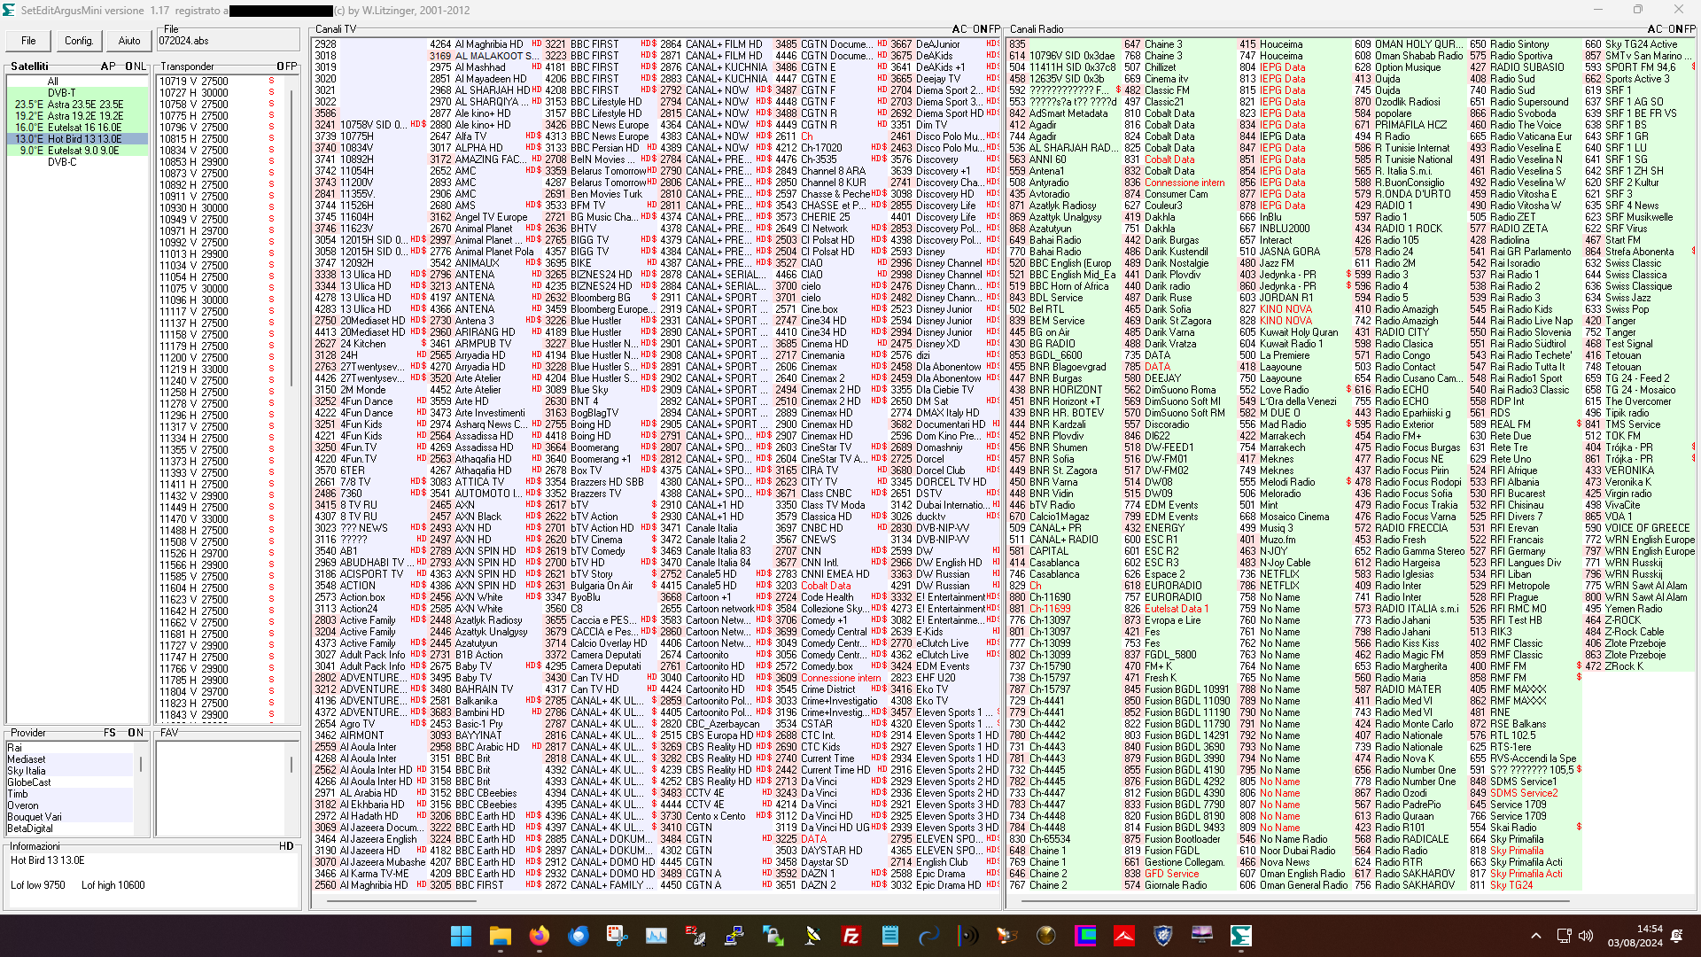This screenshot has width=1701, height=957.
Task: Toggle the N sort letter in Canali Radio header
Action: point(1677,29)
